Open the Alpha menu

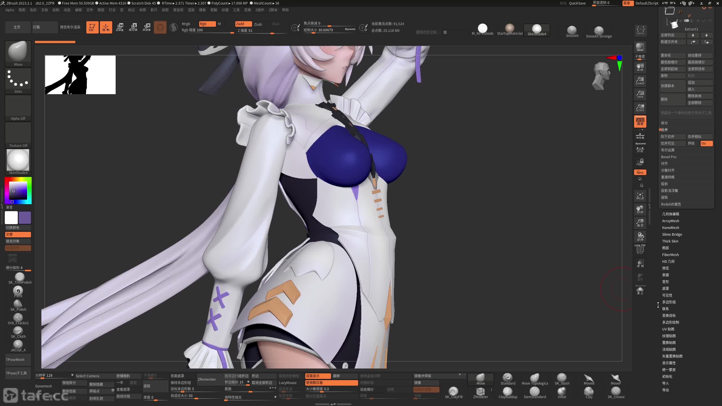coord(10,10)
